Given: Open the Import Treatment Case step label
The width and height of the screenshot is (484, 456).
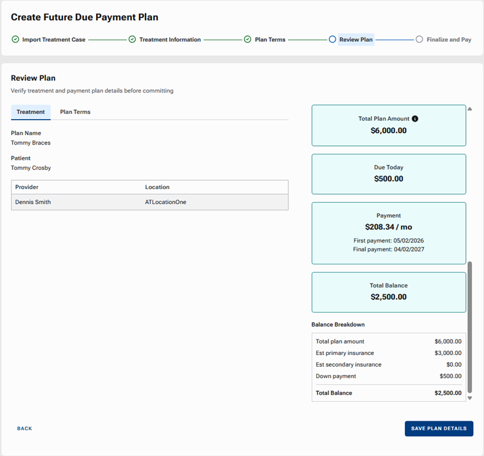Looking at the screenshot, I should click(53, 39).
